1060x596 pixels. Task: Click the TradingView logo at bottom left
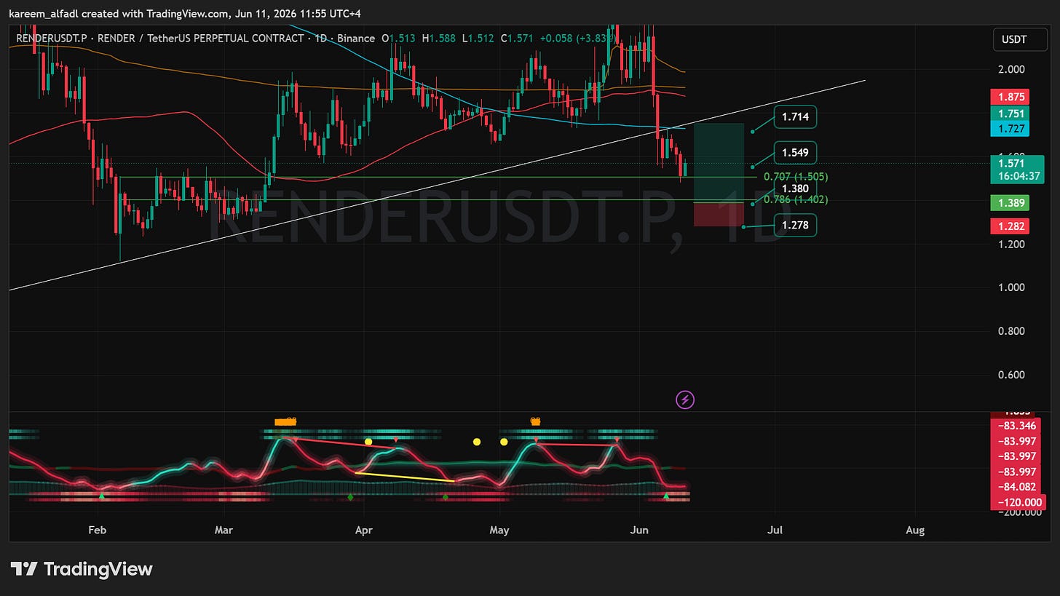coord(82,569)
